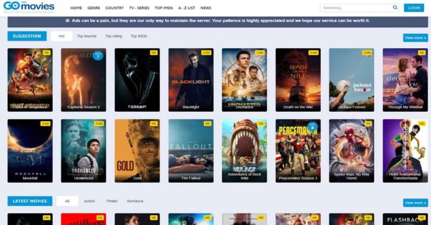
Task: Click episode 7 badge on Euphoria poster
Action: click(98, 56)
